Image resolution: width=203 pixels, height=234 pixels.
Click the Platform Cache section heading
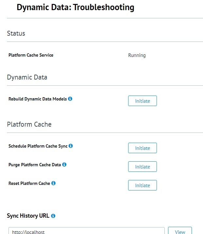coord(29,125)
